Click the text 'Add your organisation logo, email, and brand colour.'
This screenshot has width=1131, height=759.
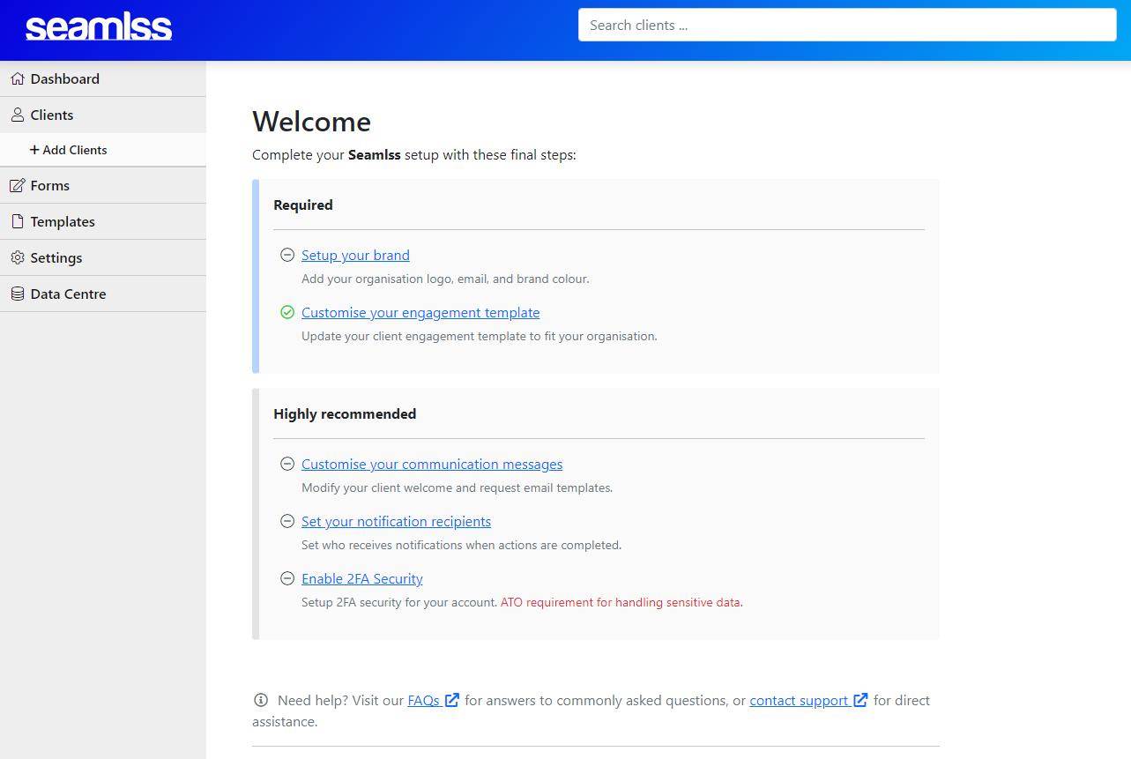click(445, 279)
